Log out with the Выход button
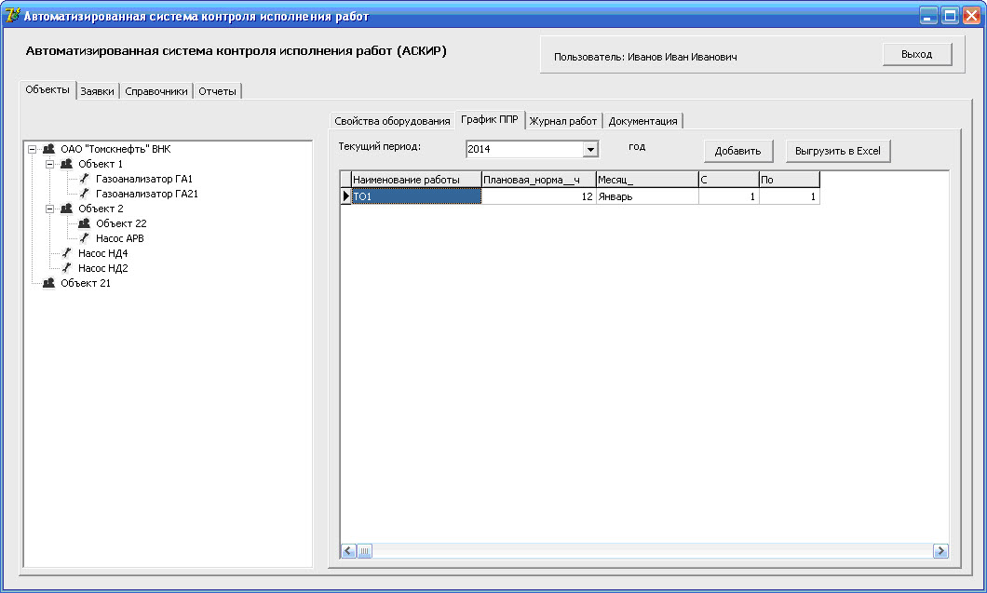 click(916, 55)
